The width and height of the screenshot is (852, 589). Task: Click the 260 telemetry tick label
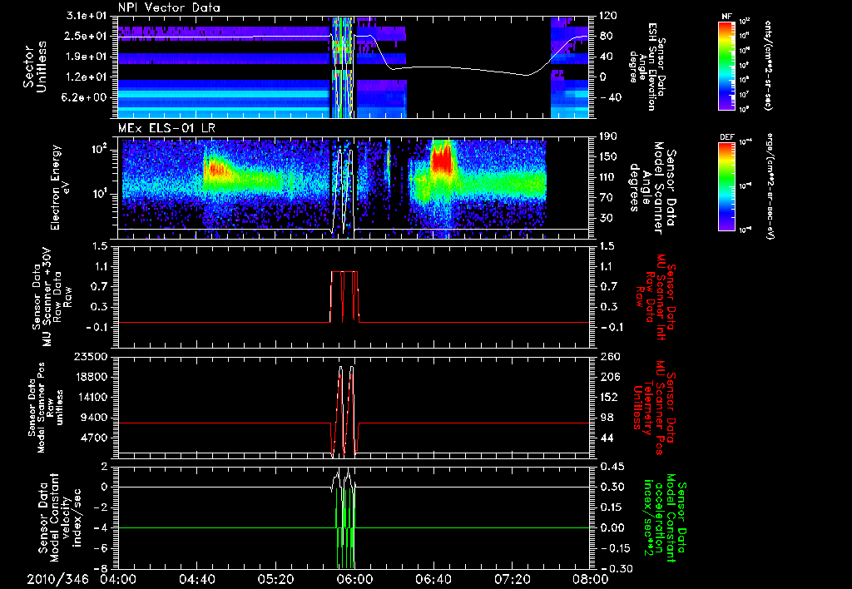point(610,357)
